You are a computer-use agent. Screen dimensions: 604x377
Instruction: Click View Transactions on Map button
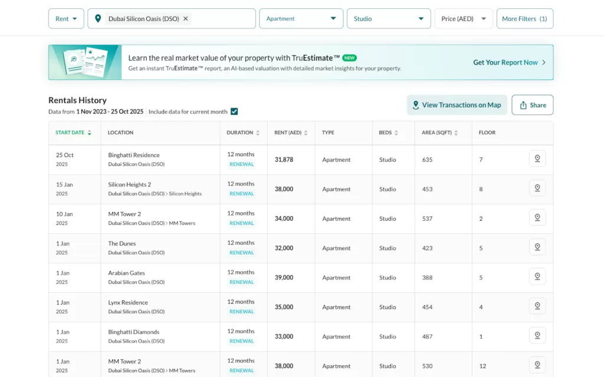[457, 105]
